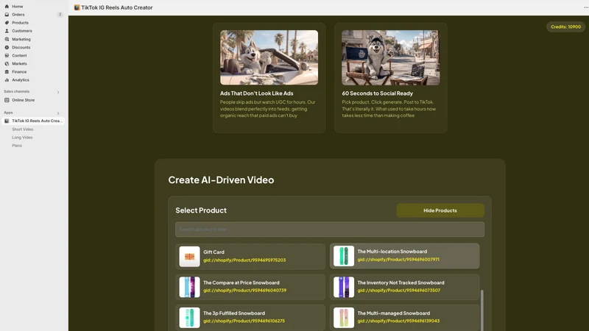
Task: Click the husky in director chair image
Action: click(391, 57)
